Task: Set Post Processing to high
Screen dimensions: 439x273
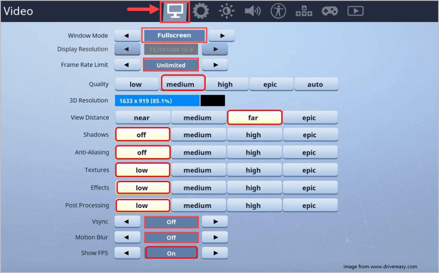Action: pyautogui.click(x=254, y=205)
